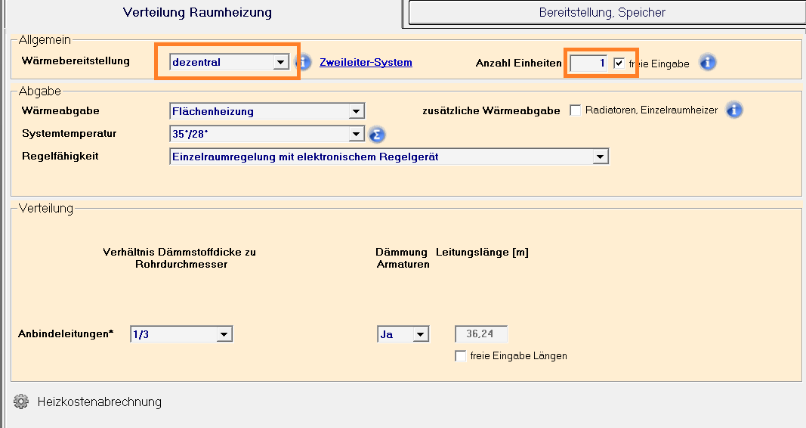806x428 pixels.
Task: Open the Zweileiter-System link
Action: 366,62
